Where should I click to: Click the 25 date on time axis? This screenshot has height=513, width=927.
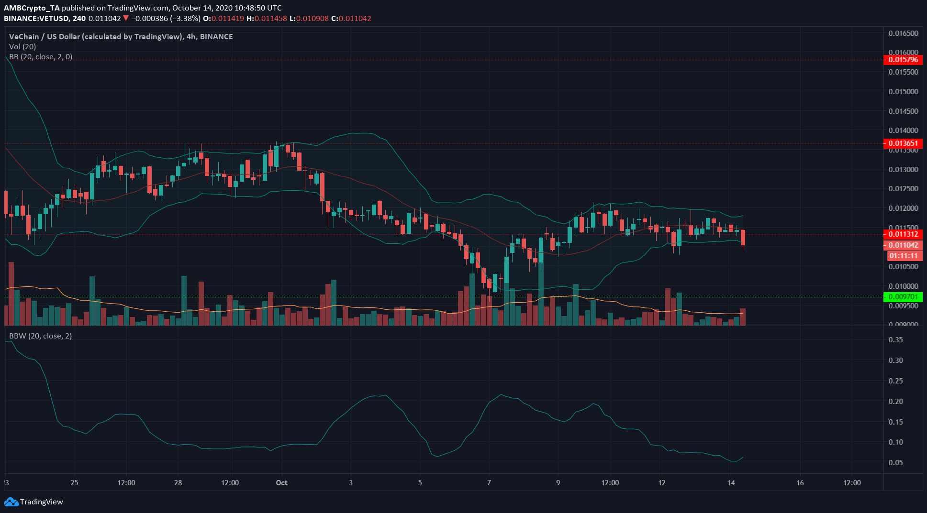click(74, 482)
